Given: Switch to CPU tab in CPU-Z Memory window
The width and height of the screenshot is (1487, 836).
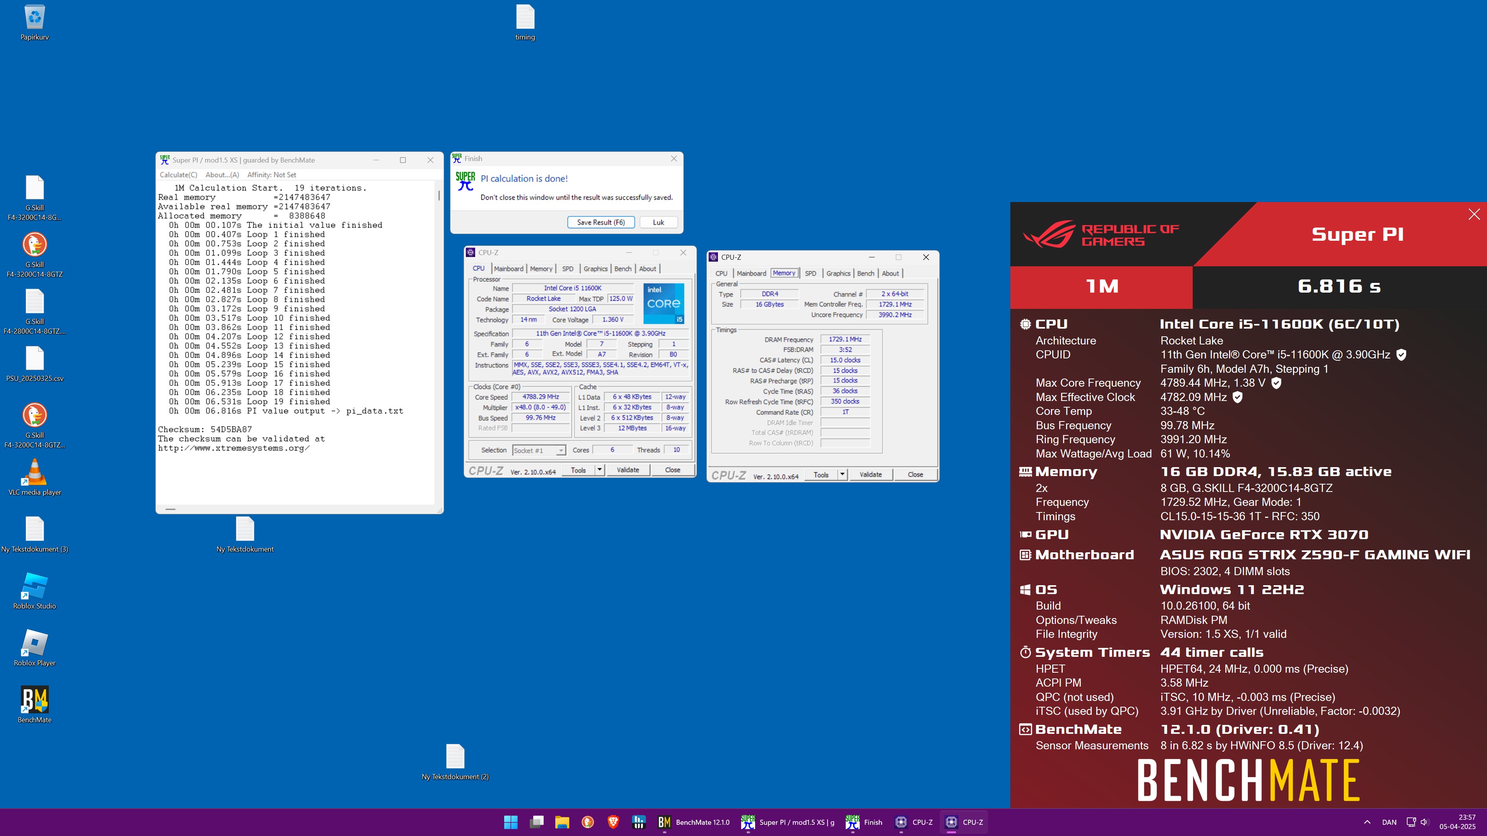Looking at the screenshot, I should (721, 273).
